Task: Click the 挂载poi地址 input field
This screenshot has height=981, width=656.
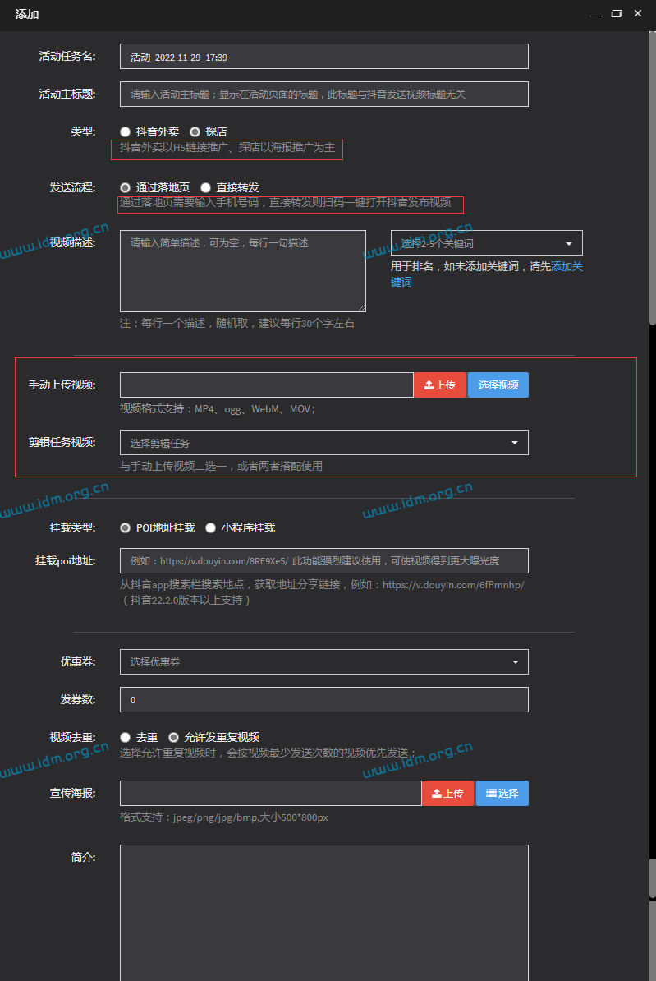Action: [x=324, y=560]
